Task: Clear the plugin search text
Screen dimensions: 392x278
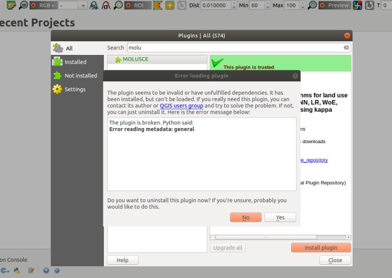Action: 346,48
